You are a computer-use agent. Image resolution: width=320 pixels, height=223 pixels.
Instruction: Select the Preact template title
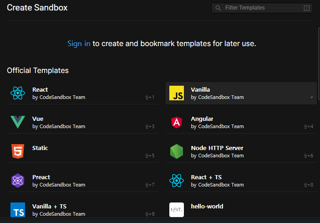(x=41, y=177)
